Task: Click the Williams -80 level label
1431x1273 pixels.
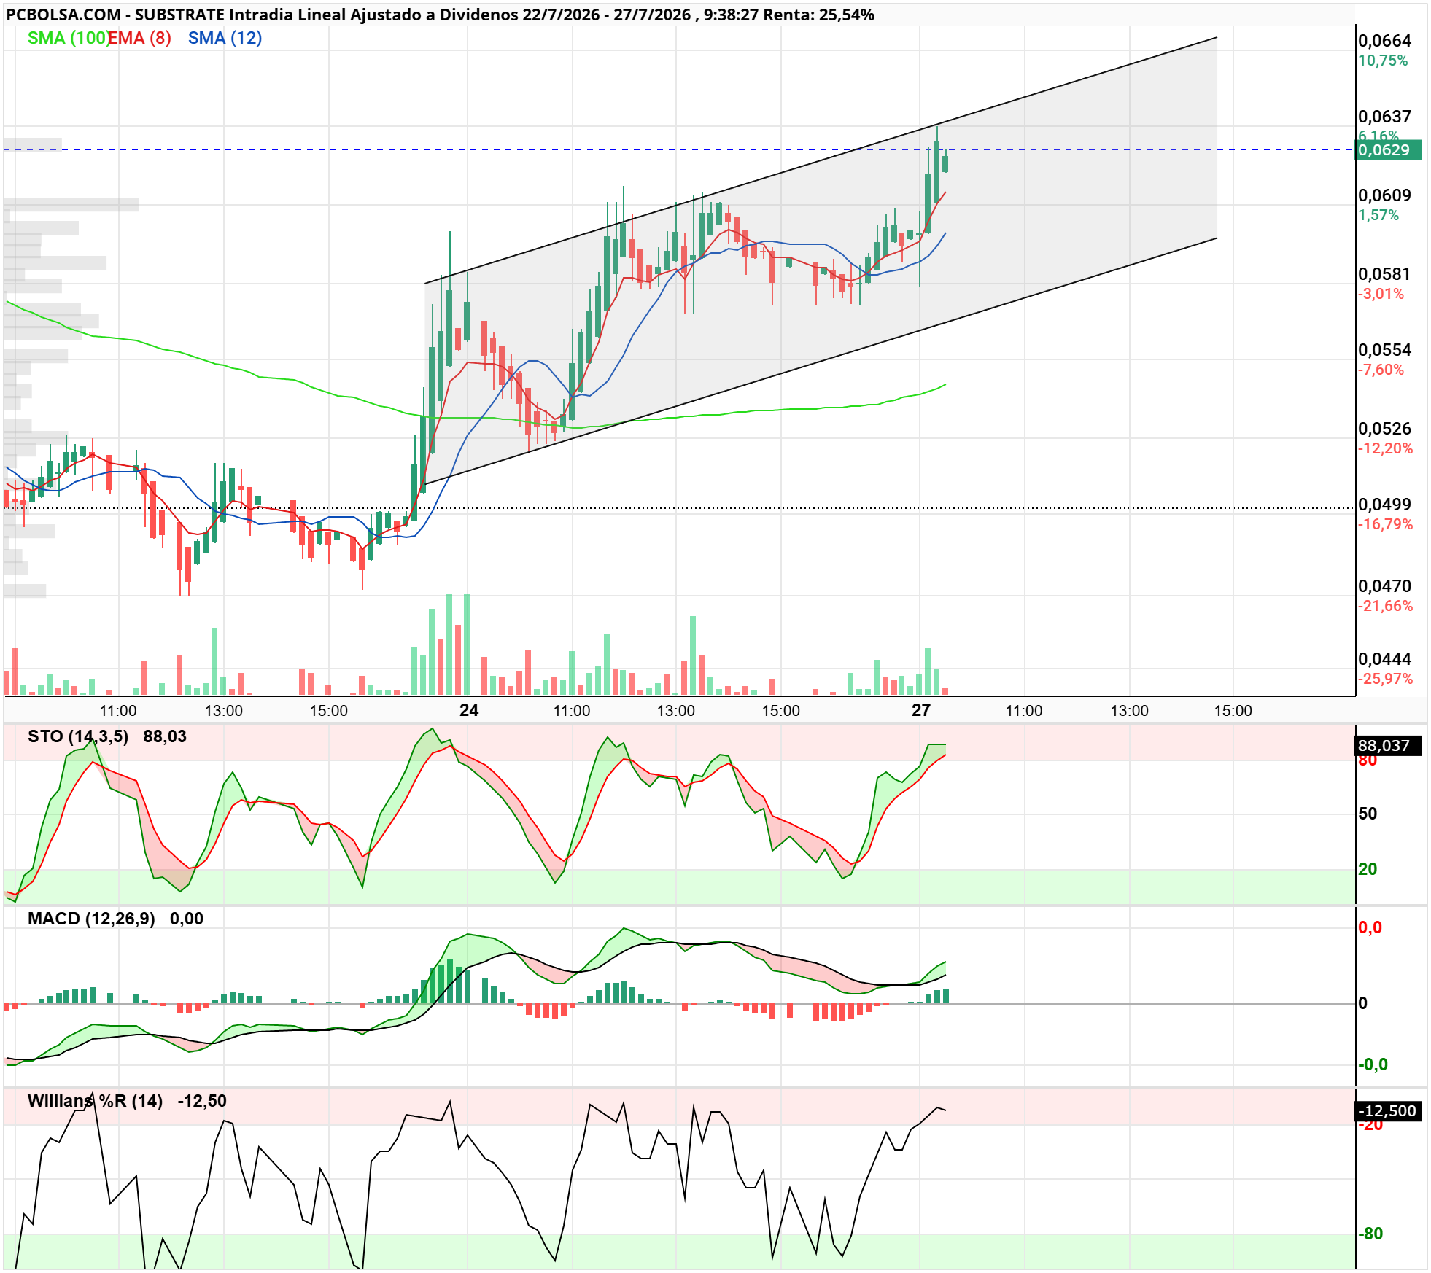Action: [1370, 1234]
